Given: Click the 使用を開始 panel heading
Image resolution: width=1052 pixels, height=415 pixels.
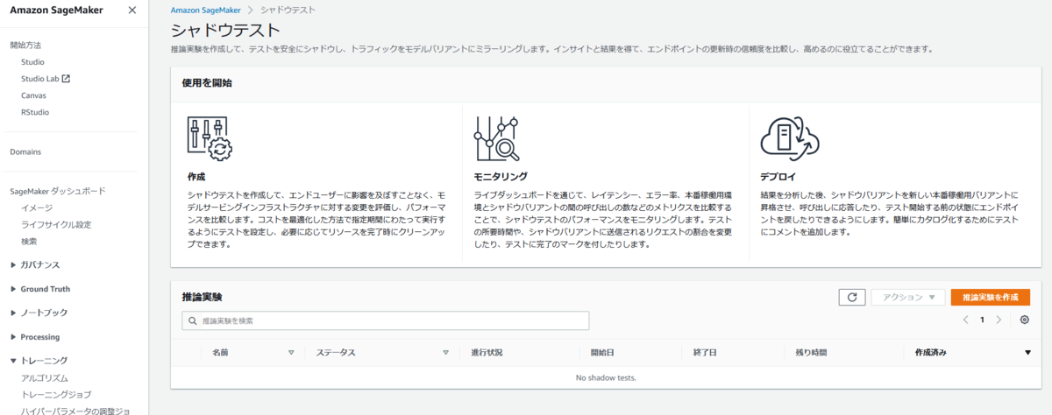Looking at the screenshot, I should point(207,83).
